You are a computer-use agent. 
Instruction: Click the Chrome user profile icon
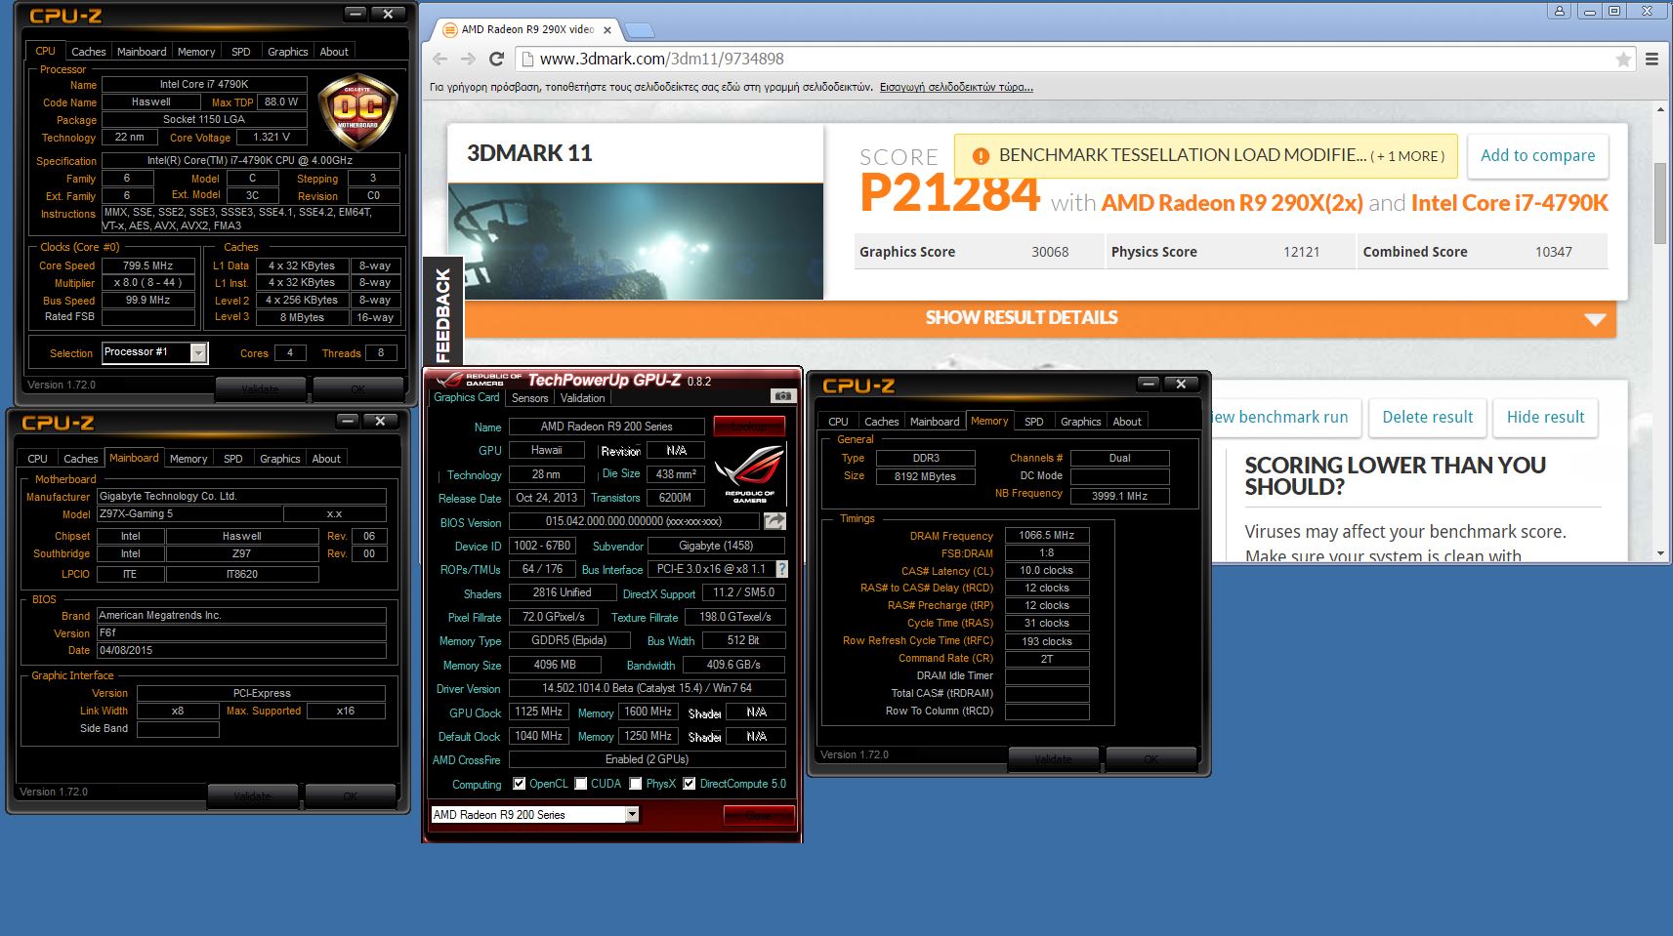[x=1560, y=11]
